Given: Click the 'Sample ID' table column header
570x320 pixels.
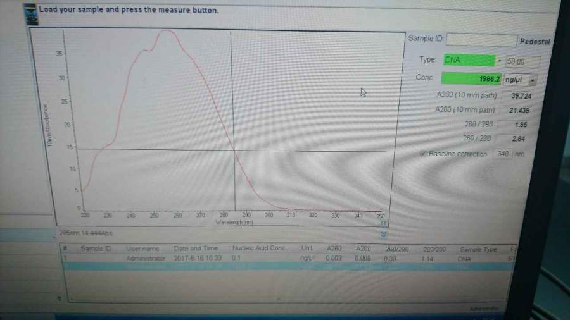Looking at the screenshot, I should [96, 249].
